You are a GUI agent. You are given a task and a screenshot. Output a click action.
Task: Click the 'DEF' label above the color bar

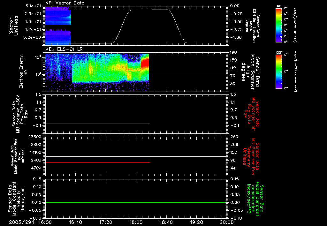point(279,53)
